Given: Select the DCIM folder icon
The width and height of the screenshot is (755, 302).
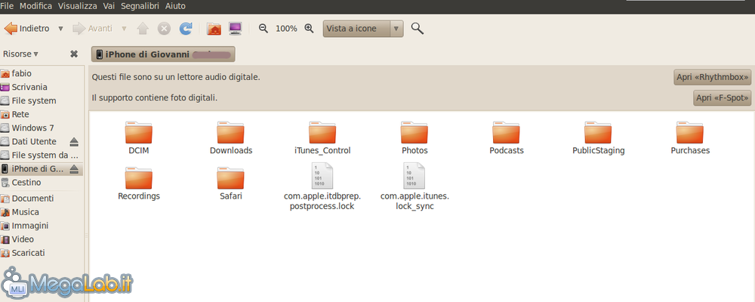Looking at the screenshot, I should pyautogui.click(x=139, y=132).
